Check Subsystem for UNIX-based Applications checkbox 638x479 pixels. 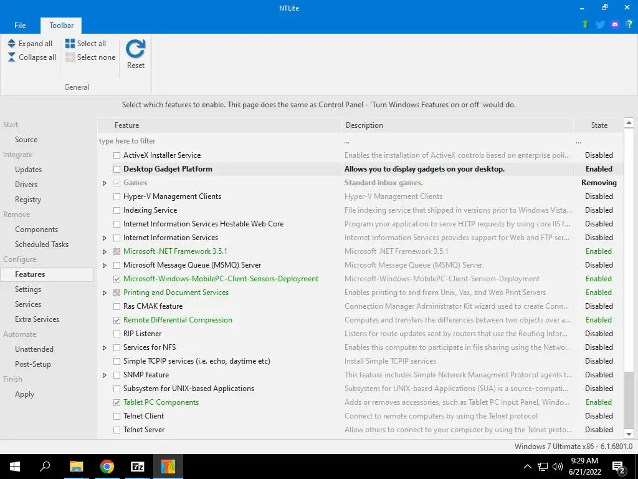click(117, 389)
